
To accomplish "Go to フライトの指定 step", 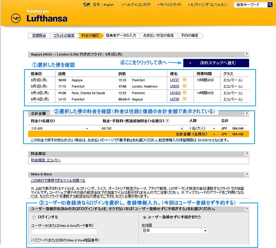I will point(64,35).
